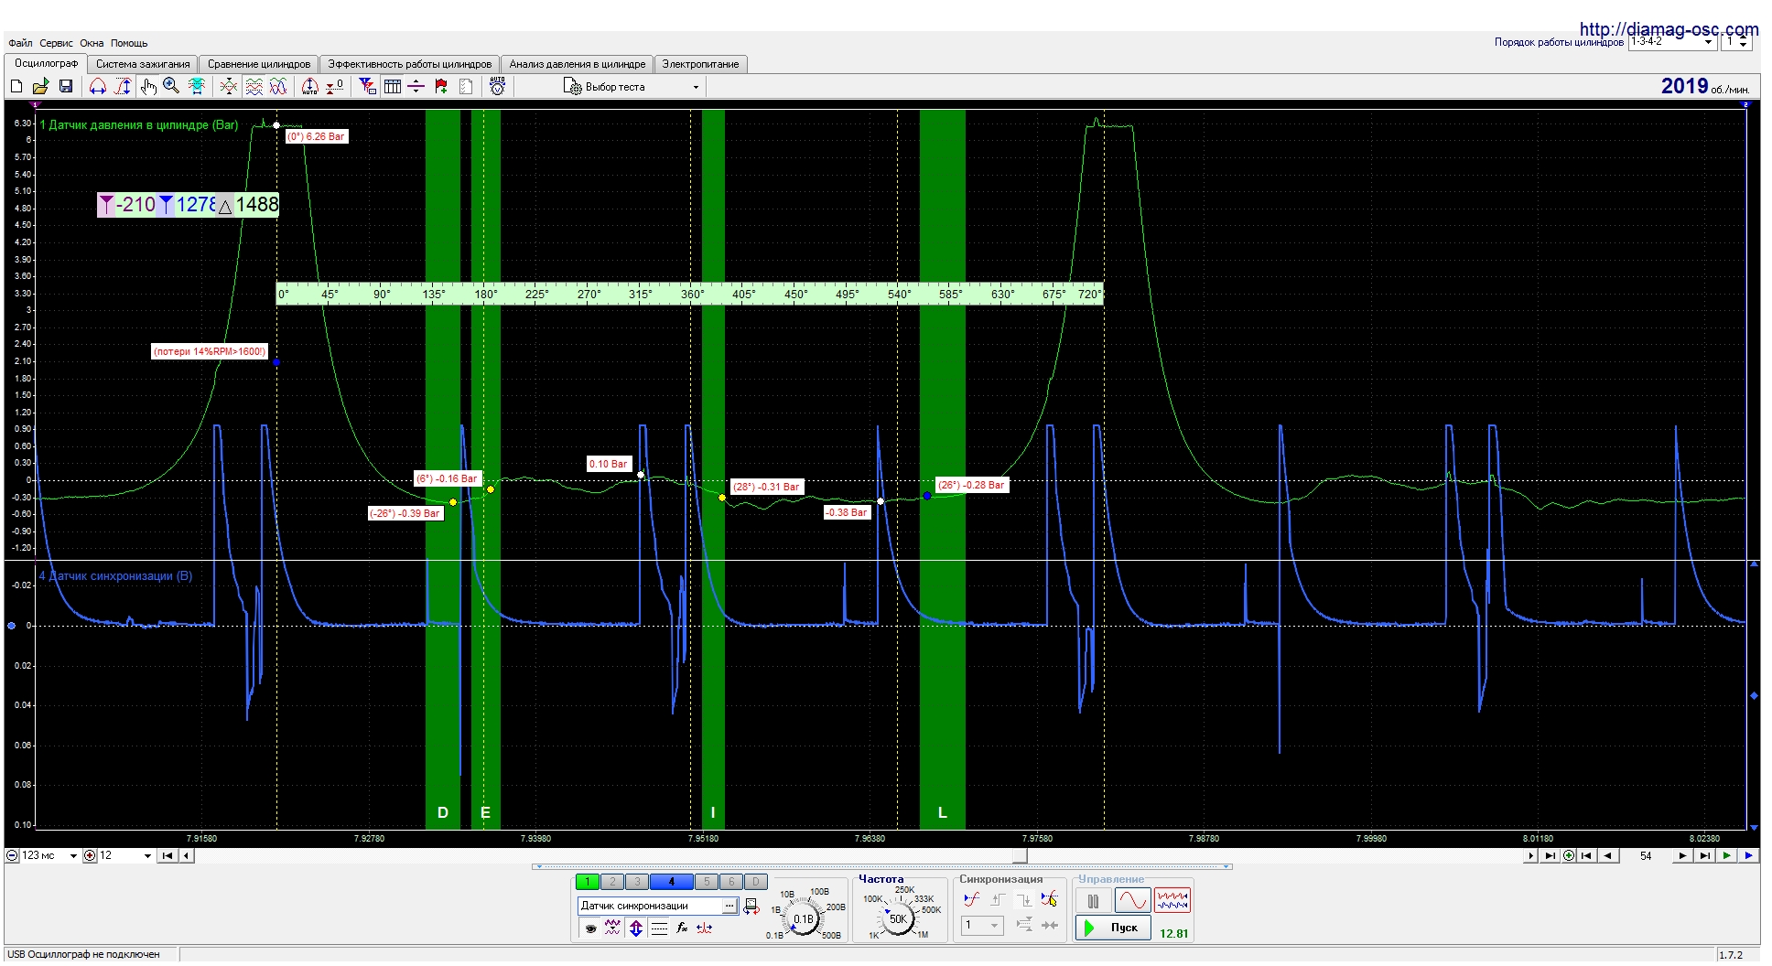The image size is (1772, 966).
Task: Open a saved recording via folder icon
Action: click(x=40, y=86)
